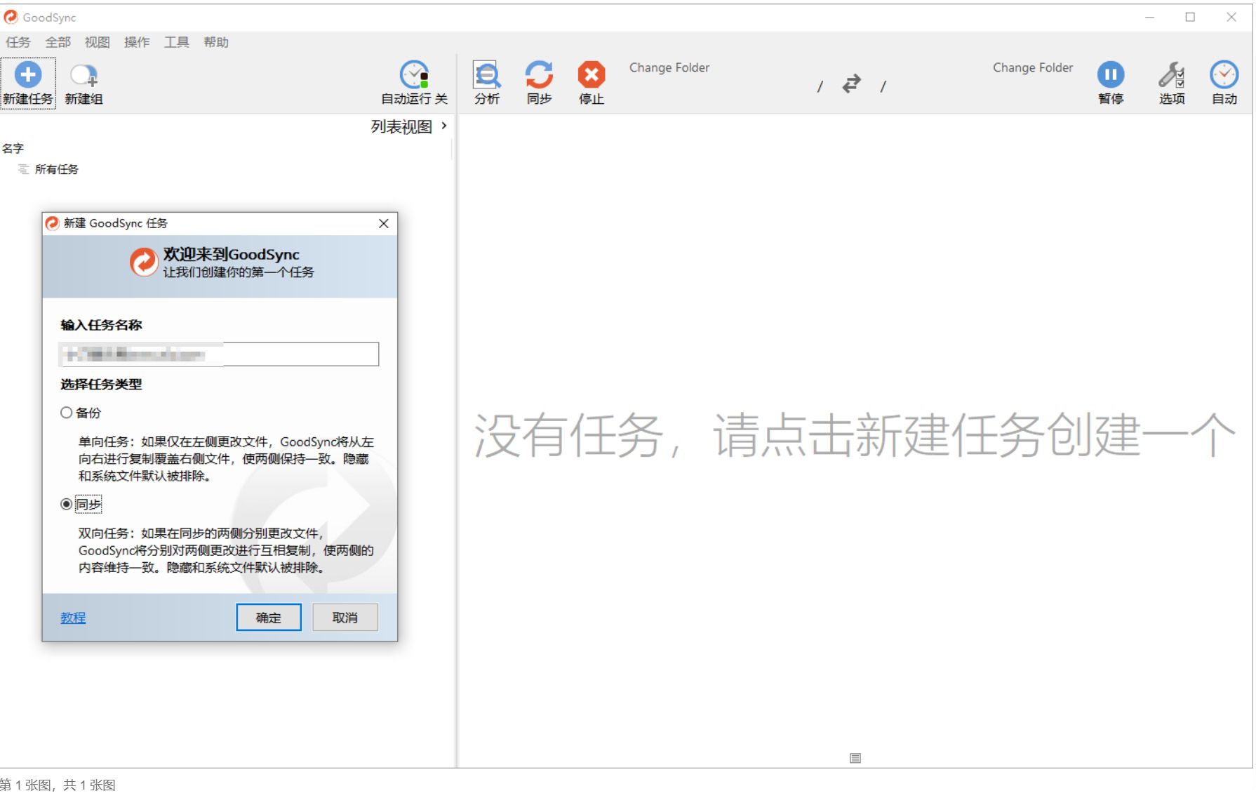Click right Change Folder label

point(1033,67)
